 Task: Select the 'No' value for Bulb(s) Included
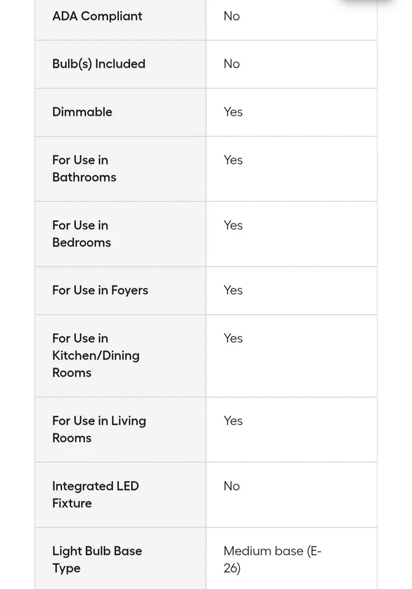[232, 64]
